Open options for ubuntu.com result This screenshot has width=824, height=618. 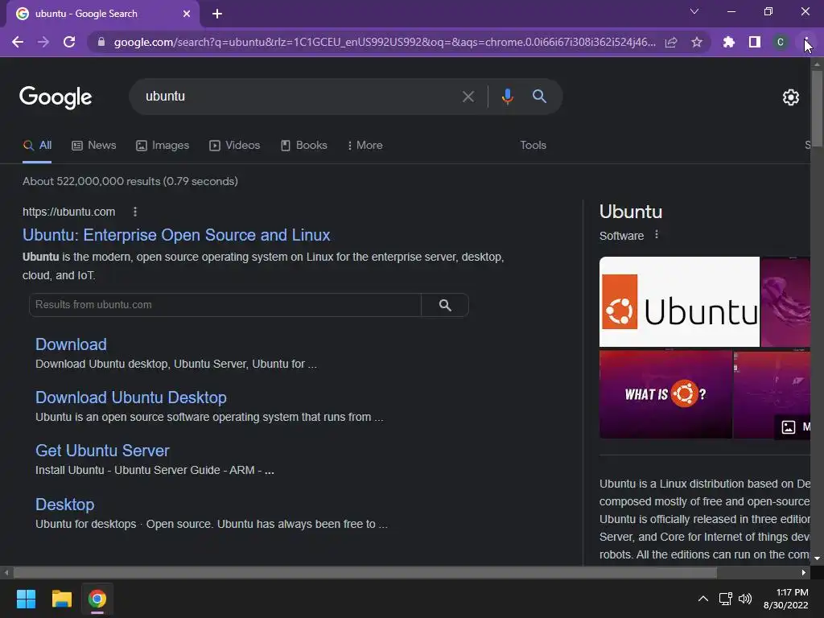135,212
